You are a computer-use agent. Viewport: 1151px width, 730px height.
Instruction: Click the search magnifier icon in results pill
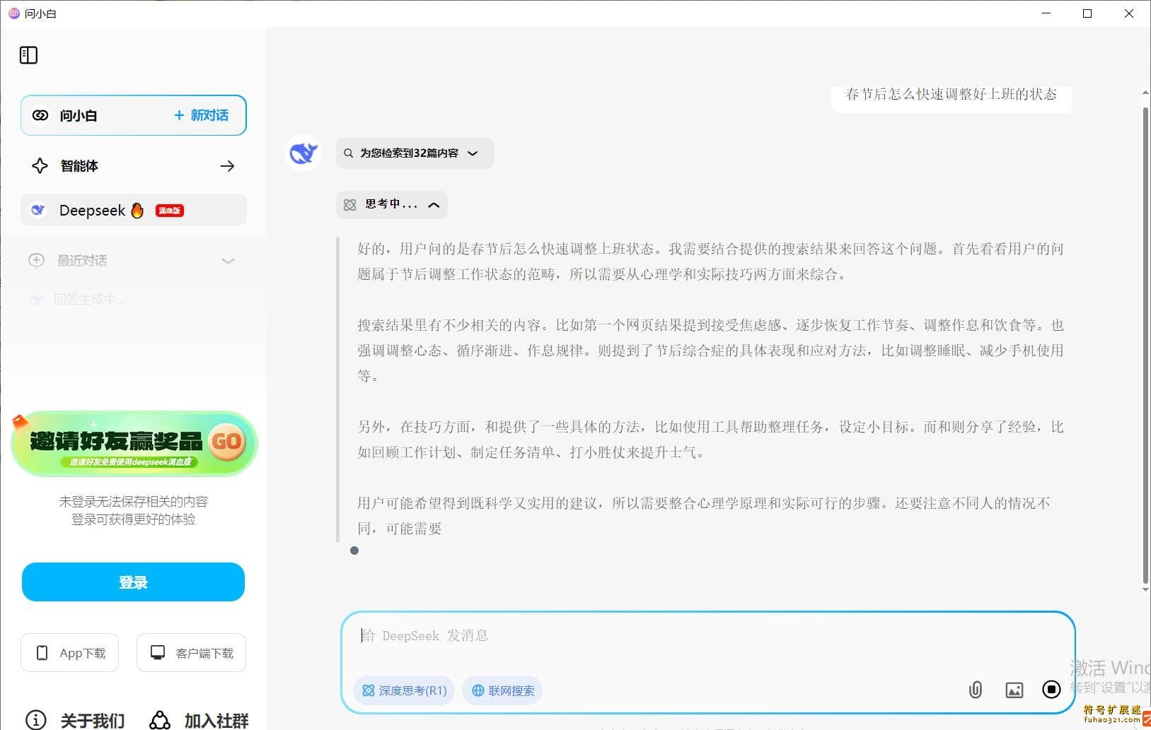349,153
